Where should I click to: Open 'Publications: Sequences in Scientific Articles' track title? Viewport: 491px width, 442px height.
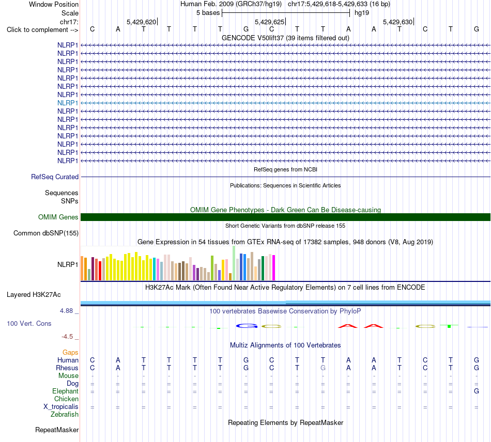(x=285, y=185)
